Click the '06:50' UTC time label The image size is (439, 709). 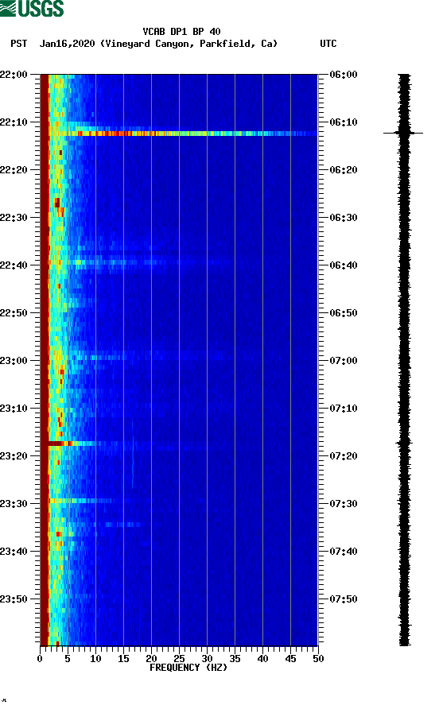click(344, 313)
